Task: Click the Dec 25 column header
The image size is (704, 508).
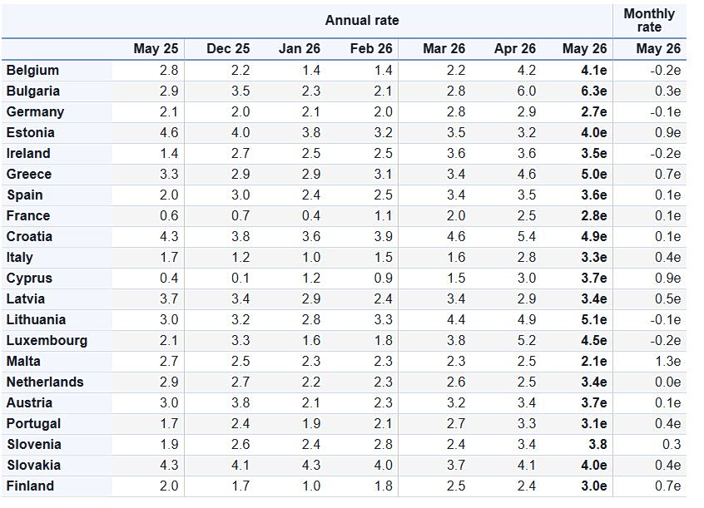Action: tap(228, 48)
